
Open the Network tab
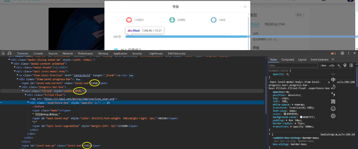pos(68,53)
